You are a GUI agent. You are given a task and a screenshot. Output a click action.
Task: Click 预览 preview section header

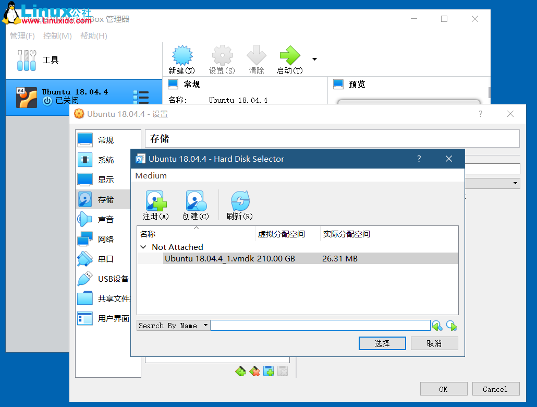357,85
